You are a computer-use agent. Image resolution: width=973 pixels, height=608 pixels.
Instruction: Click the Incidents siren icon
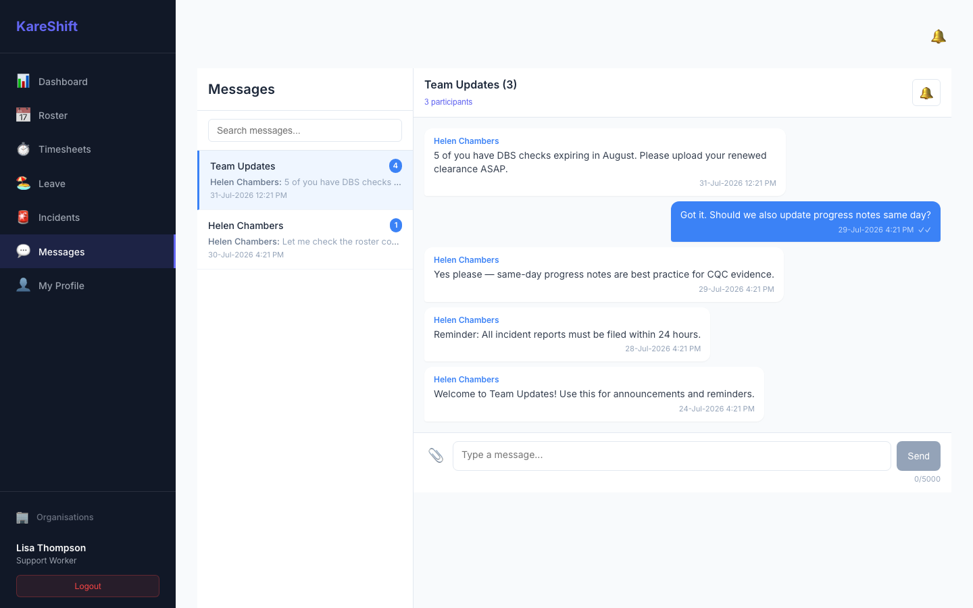click(x=23, y=218)
